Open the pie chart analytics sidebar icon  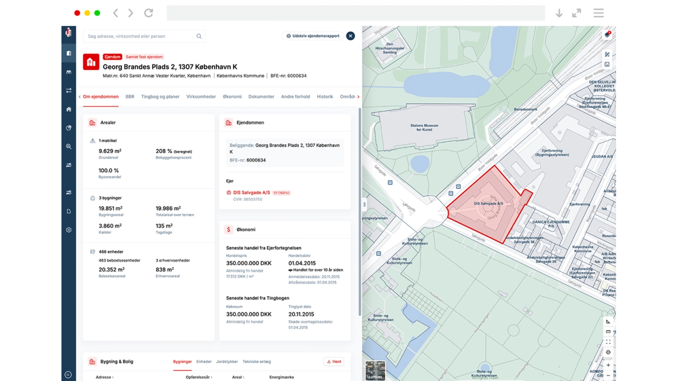[x=69, y=128]
